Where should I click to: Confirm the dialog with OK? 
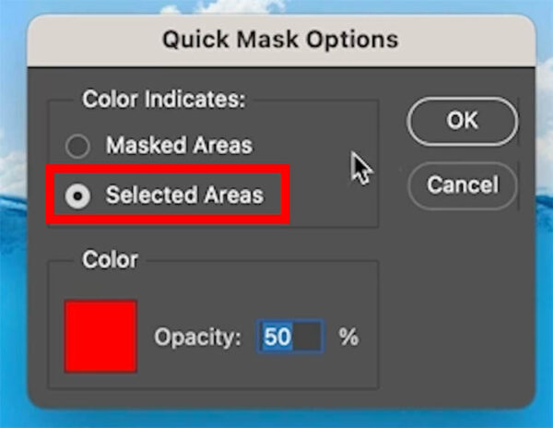tap(463, 121)
